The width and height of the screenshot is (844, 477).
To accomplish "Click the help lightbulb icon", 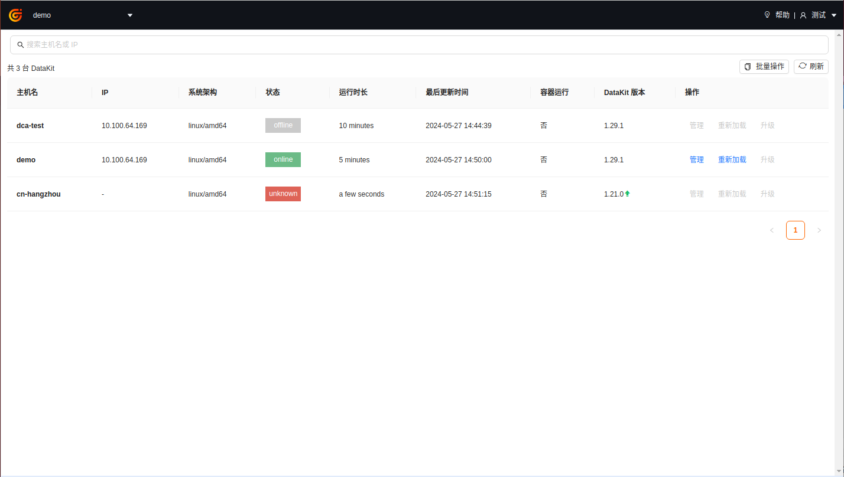I will pos(767,15).
